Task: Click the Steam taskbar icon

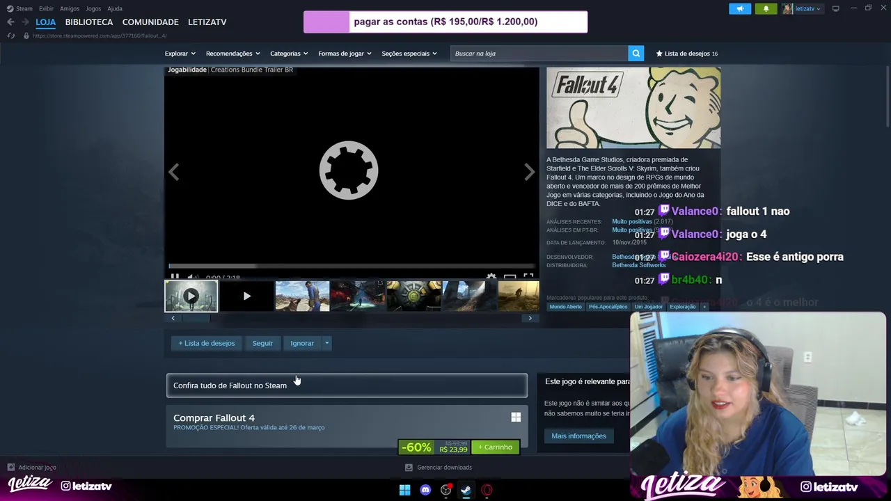Action: tap(466, 490)
